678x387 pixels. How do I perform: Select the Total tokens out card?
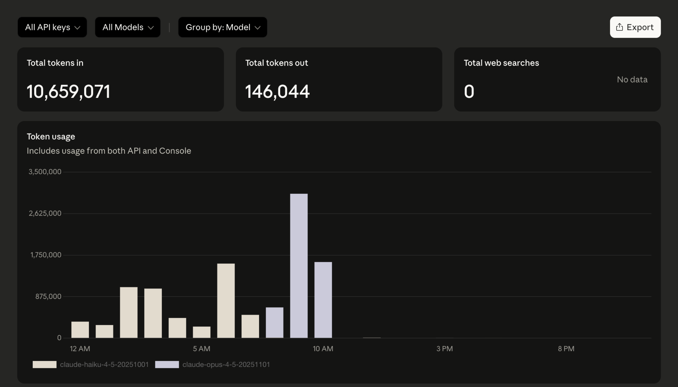click(x=338, y=80)
